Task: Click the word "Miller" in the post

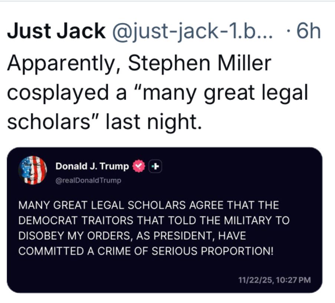Action: [244, 63]
